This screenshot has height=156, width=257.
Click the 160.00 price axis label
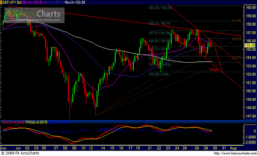[250, 7]
